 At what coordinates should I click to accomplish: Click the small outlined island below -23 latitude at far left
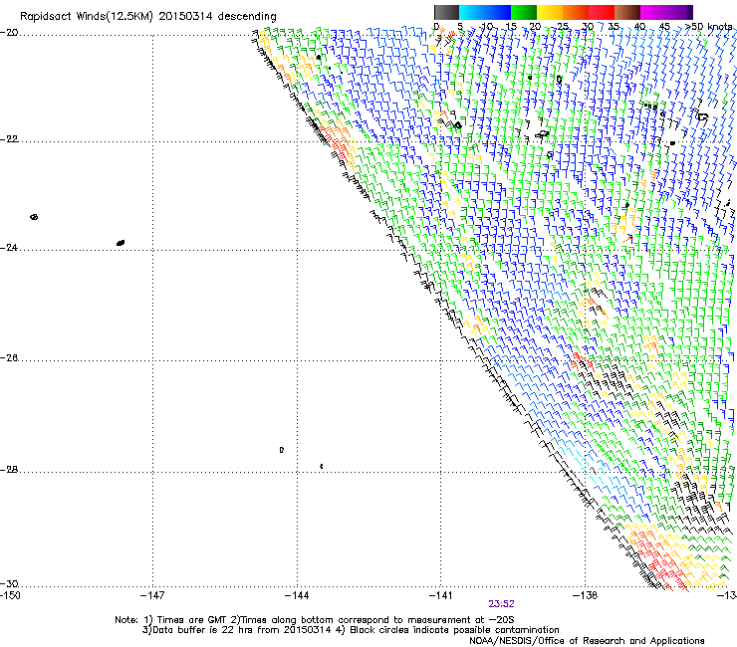click(x=34, y=217)
